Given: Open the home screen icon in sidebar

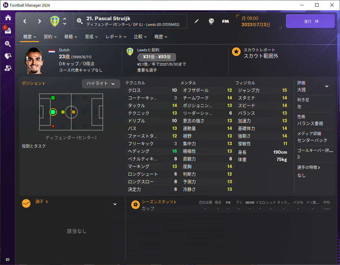Looking at the screenshot, I should click(8, 18).
